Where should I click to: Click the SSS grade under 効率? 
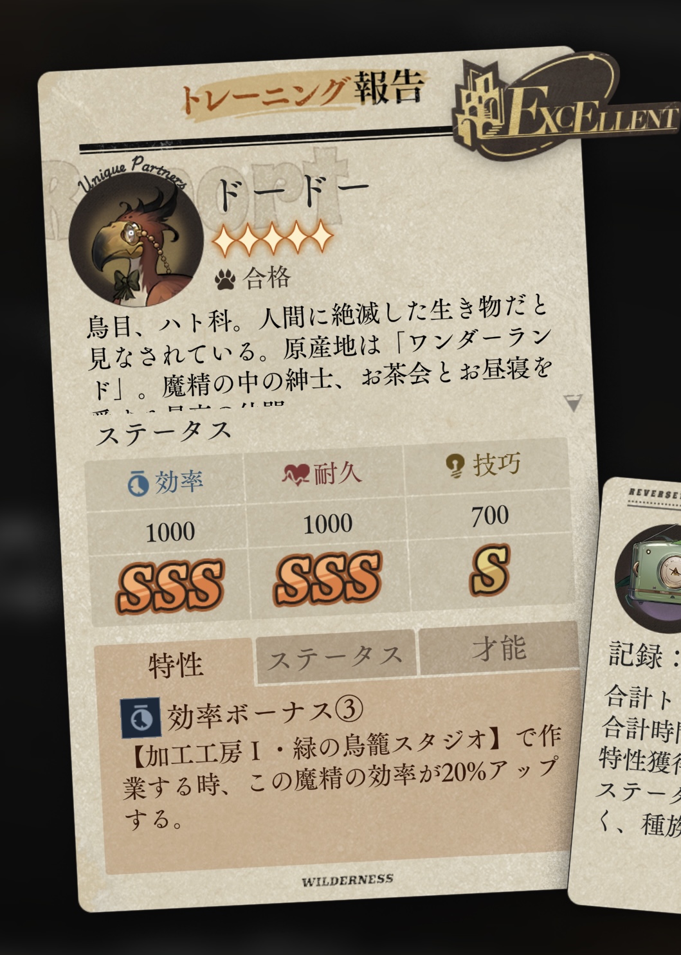tap(170, 585)
